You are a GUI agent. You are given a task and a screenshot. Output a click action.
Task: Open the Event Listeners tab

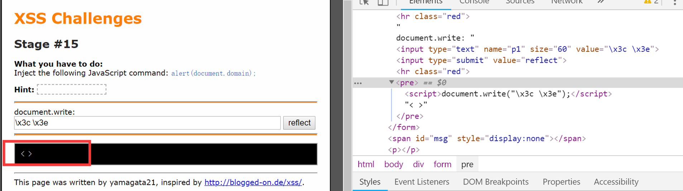422,182
